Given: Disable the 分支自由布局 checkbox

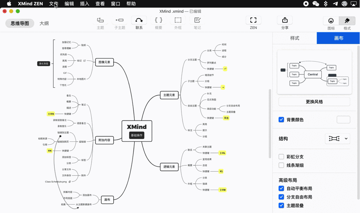Looking at the screenshot, I should tap(281, 197).
